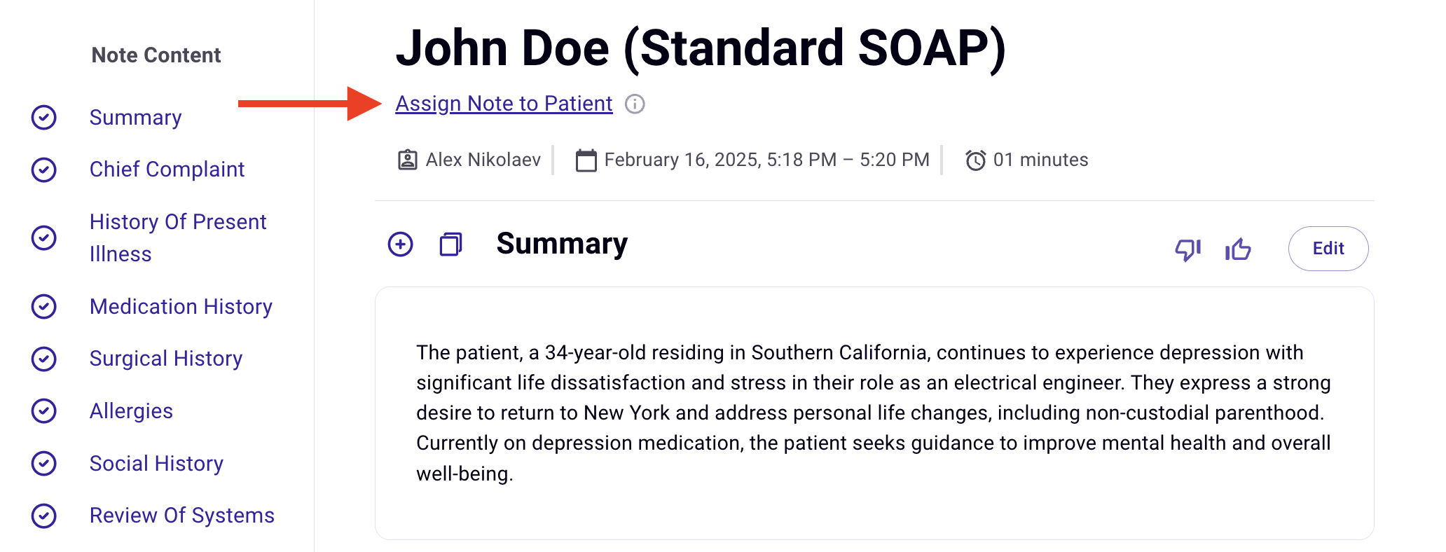Click the clinician badge icon by Alex Nikolaev
The image size is (1446, 552).
tap(407, 160)
